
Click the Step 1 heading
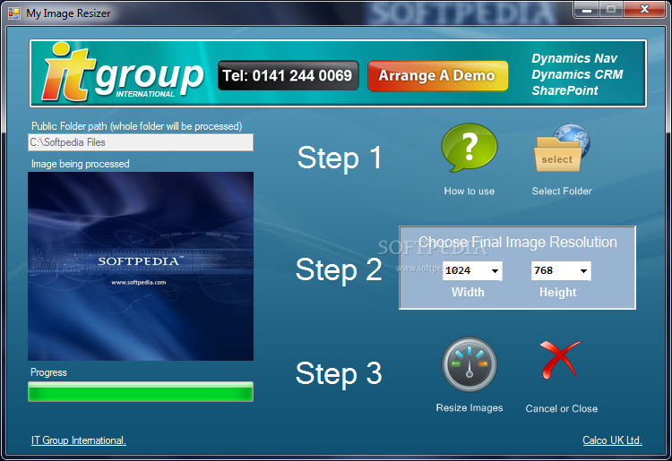[339, 158]
